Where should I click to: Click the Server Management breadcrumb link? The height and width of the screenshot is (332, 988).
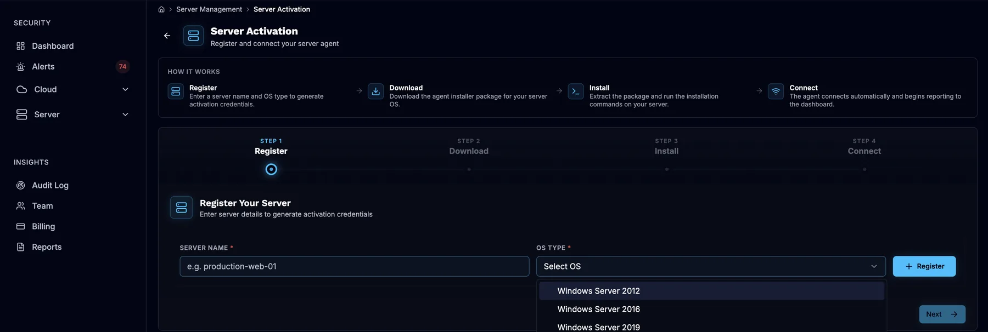click(x=209, y=9)
